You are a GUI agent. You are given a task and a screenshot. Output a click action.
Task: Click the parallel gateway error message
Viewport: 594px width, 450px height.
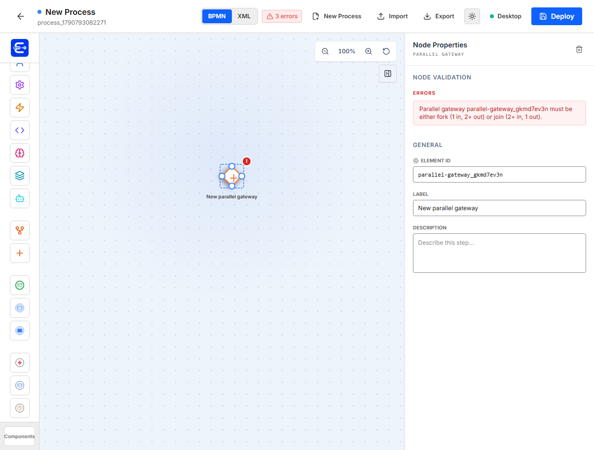pyautogui.click(x=499, y=113)
